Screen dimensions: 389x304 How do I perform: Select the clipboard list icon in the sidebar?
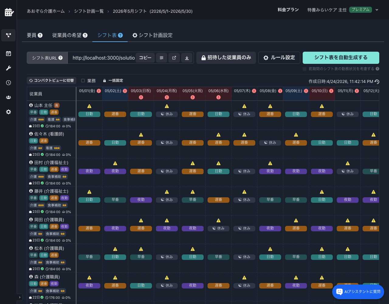click(8, 53)
